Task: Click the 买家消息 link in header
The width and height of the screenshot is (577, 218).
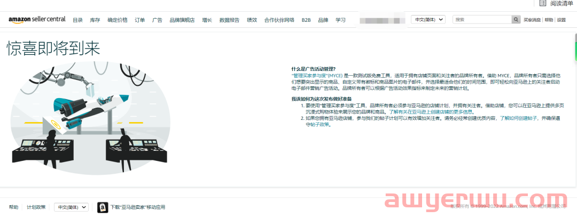Action: point(532,20)
